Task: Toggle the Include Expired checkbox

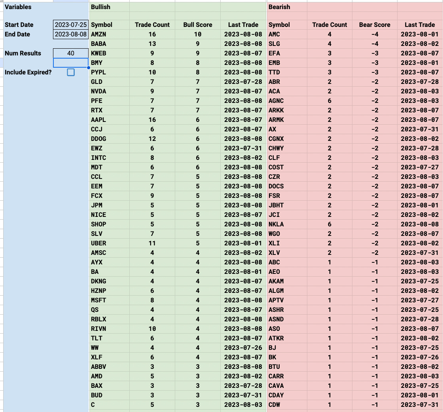Action: point(71,72)
